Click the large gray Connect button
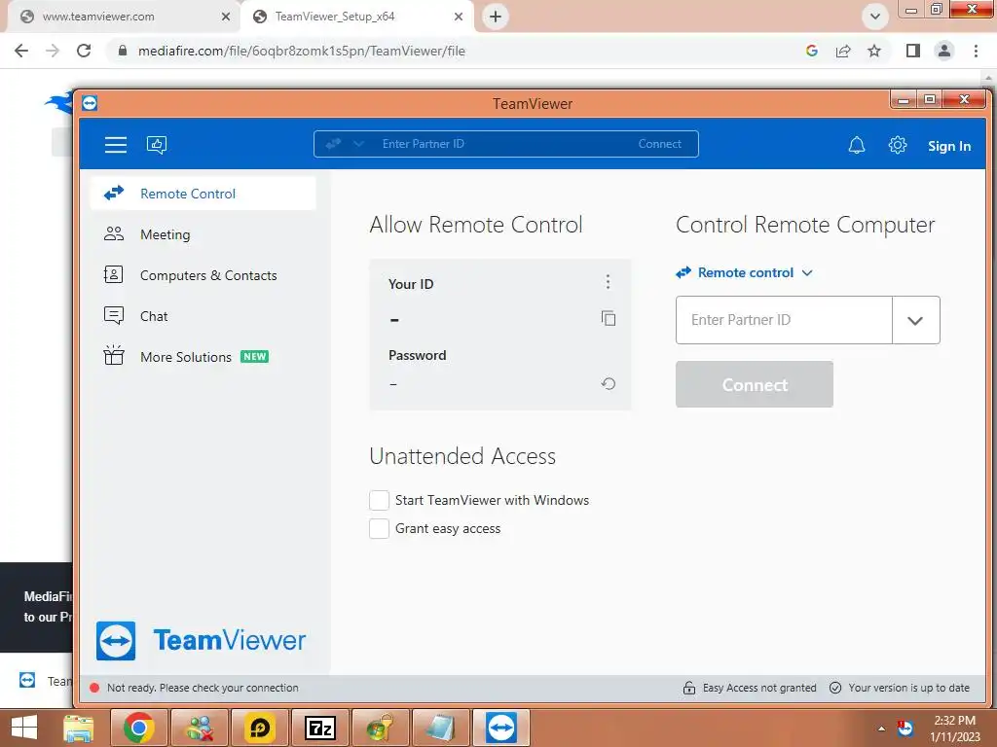997x747 pixels. [x=755, y=384]
